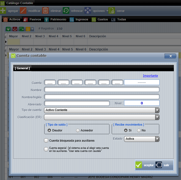Click the red magnet icon above grid

tap(15, 29)
